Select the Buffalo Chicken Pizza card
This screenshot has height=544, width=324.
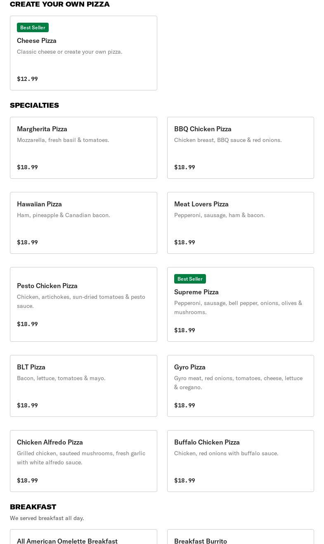click(x=240, y=461)
